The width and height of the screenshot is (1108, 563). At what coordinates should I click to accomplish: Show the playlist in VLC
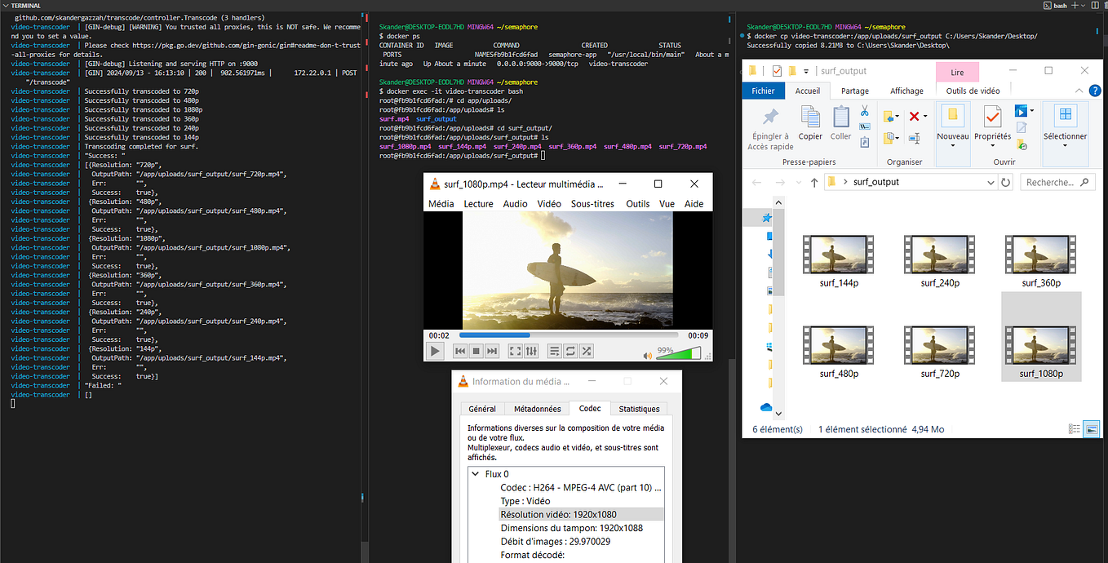[x=555, y=351]
